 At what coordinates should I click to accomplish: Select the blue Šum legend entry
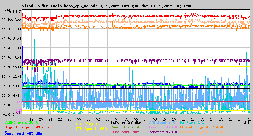point(23,133)
